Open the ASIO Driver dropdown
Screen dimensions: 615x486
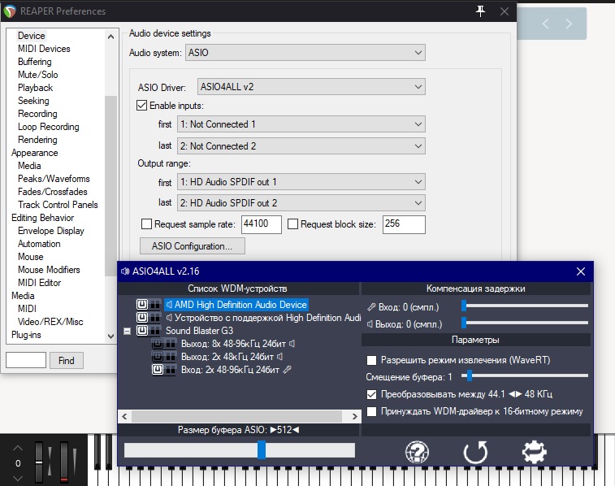(311, 87)
